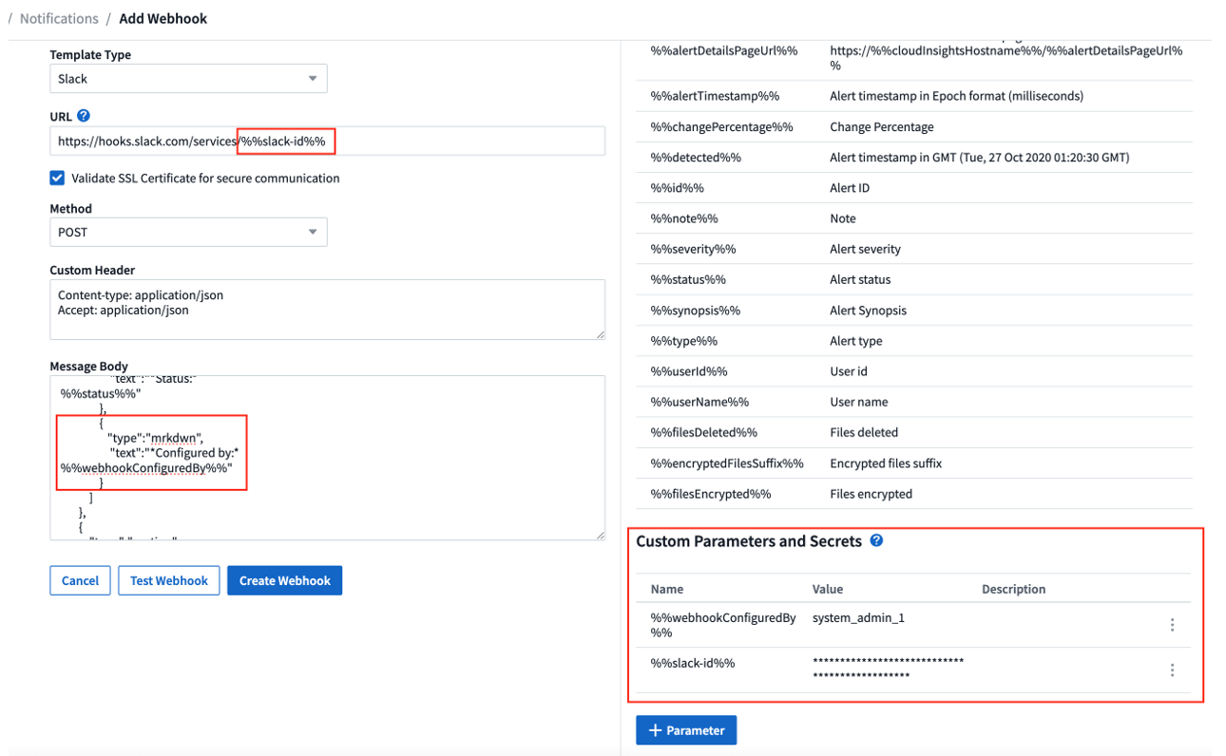Click help icon beside Custom Parameters and Secrets
Image resolution: width=1226 pixels, height=756 pixels.
click(x=876, y=540)
